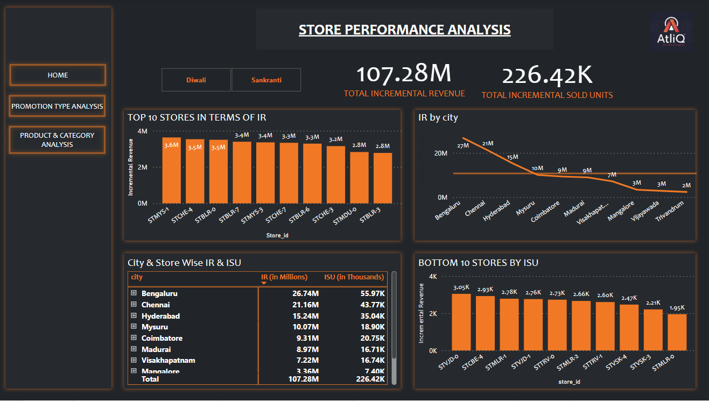
Task: Expand the Chennai city row
Action: coord(134,305)
